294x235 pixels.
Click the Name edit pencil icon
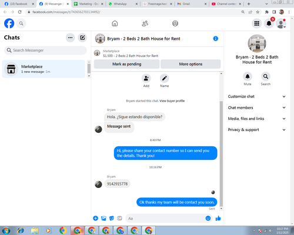pos(165,78)
